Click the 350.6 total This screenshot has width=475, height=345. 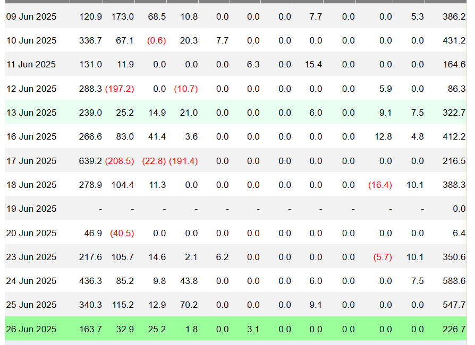454,257
